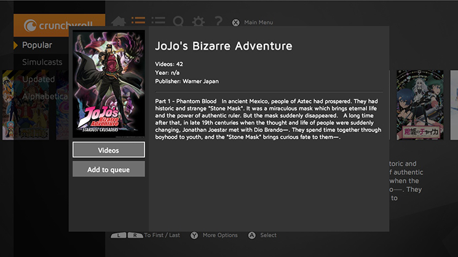
Task: Open the help question mark icon
Action: 218,22
